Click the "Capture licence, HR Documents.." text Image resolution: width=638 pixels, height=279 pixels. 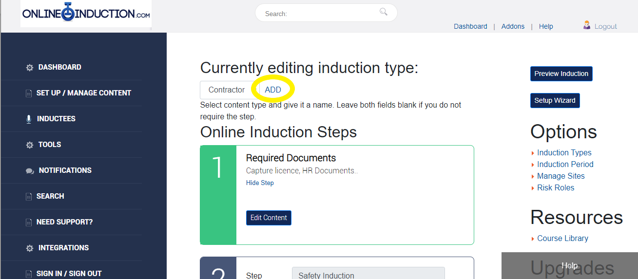[x=302, y=170]
